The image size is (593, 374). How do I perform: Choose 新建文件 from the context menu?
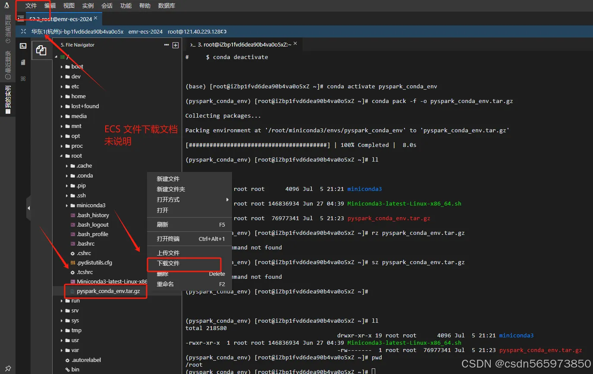pyautogui.click(x=189, y=179)
